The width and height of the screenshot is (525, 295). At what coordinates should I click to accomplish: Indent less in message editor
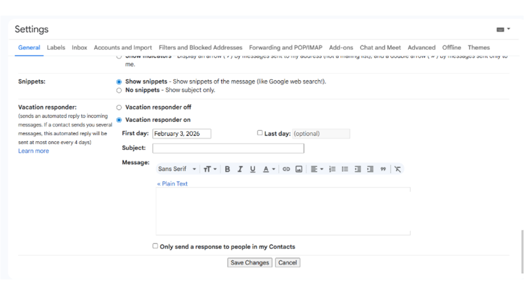[358, 169]
